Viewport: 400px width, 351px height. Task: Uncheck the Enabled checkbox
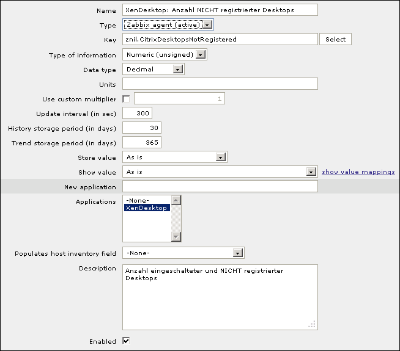coord(127,341)
